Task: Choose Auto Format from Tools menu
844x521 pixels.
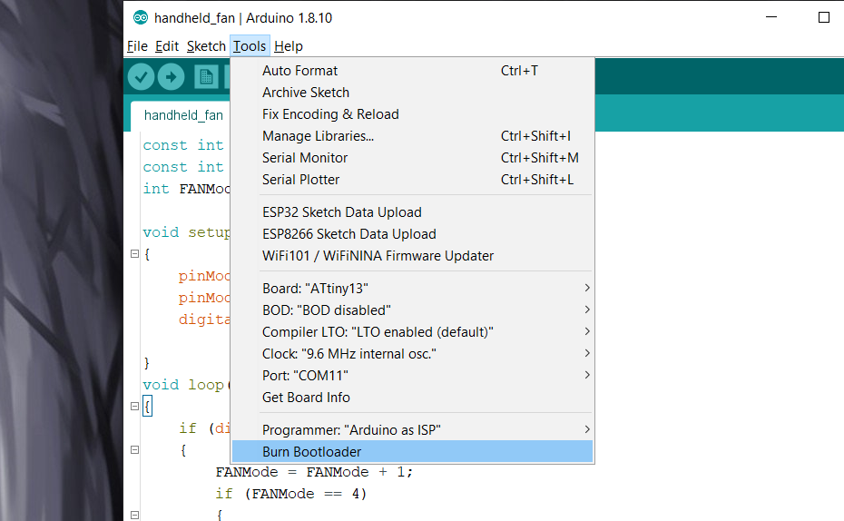Action: (x=413, y=71)
